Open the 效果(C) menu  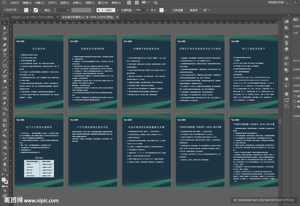[x=77, y=3]
